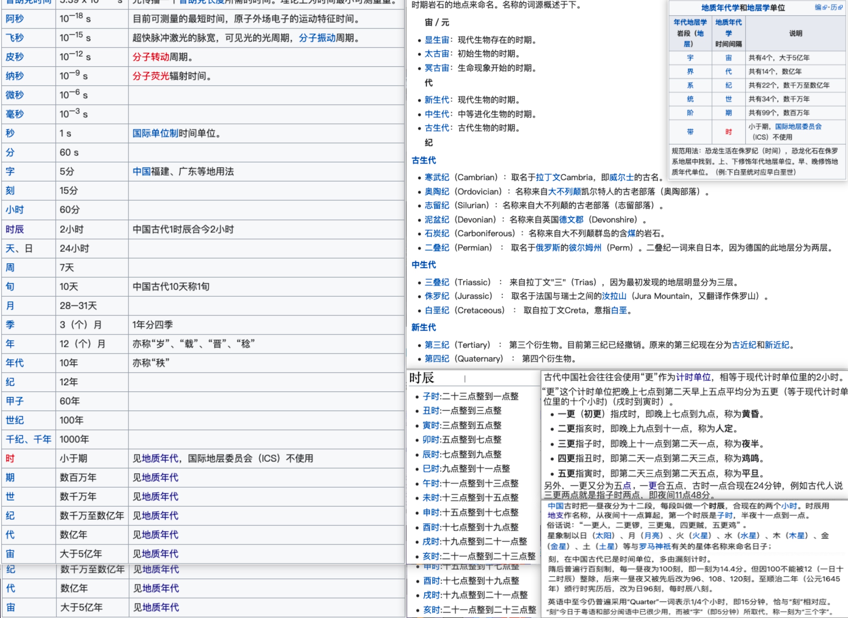Viewport: 848px width, 618px height.
Task: Follow the 分子振动 link in the 飞秒 row
Action: coord(317,38)
